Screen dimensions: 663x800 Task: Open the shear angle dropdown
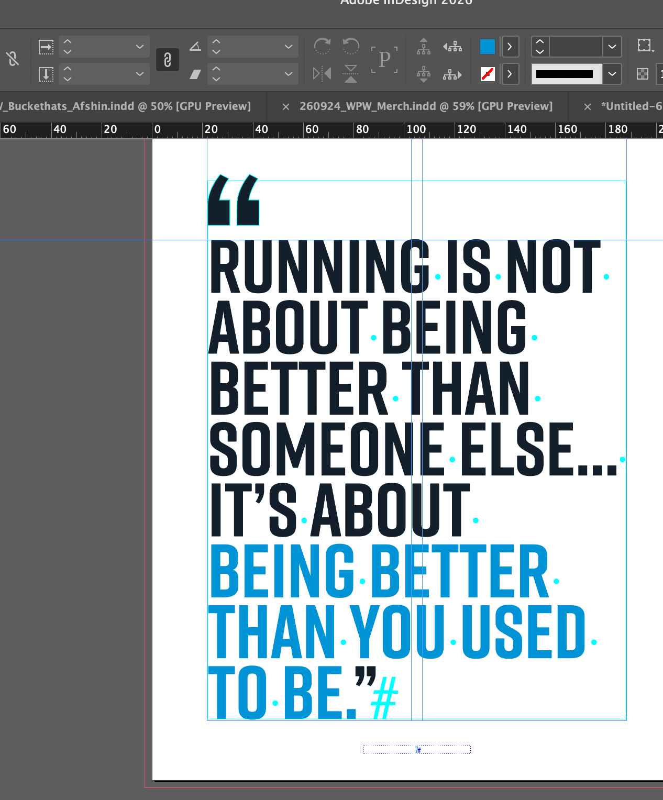tap(289, 74)
